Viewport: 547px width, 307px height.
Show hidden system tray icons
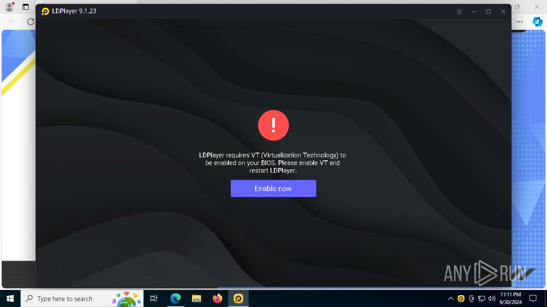pos(450,298)
